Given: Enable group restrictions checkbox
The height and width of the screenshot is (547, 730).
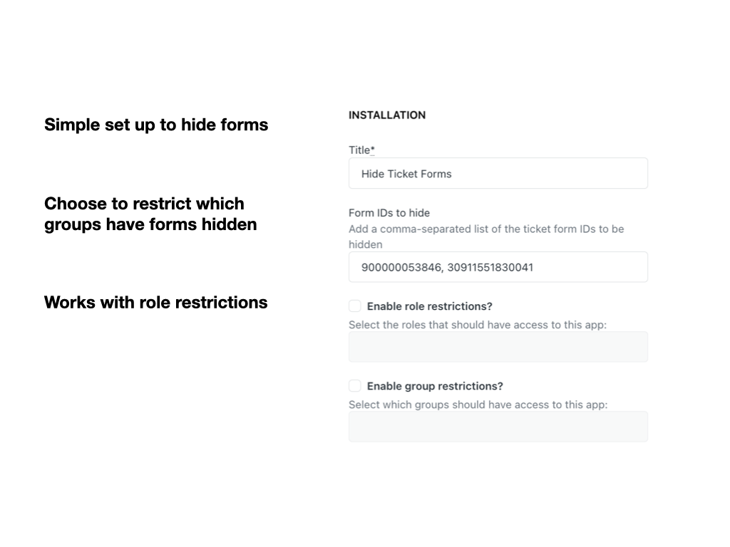Looking at the screenshot, I should (354, 385).
